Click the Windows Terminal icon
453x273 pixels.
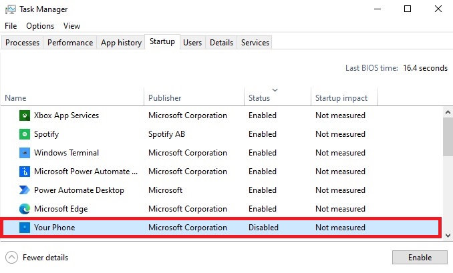click(25, 153)
